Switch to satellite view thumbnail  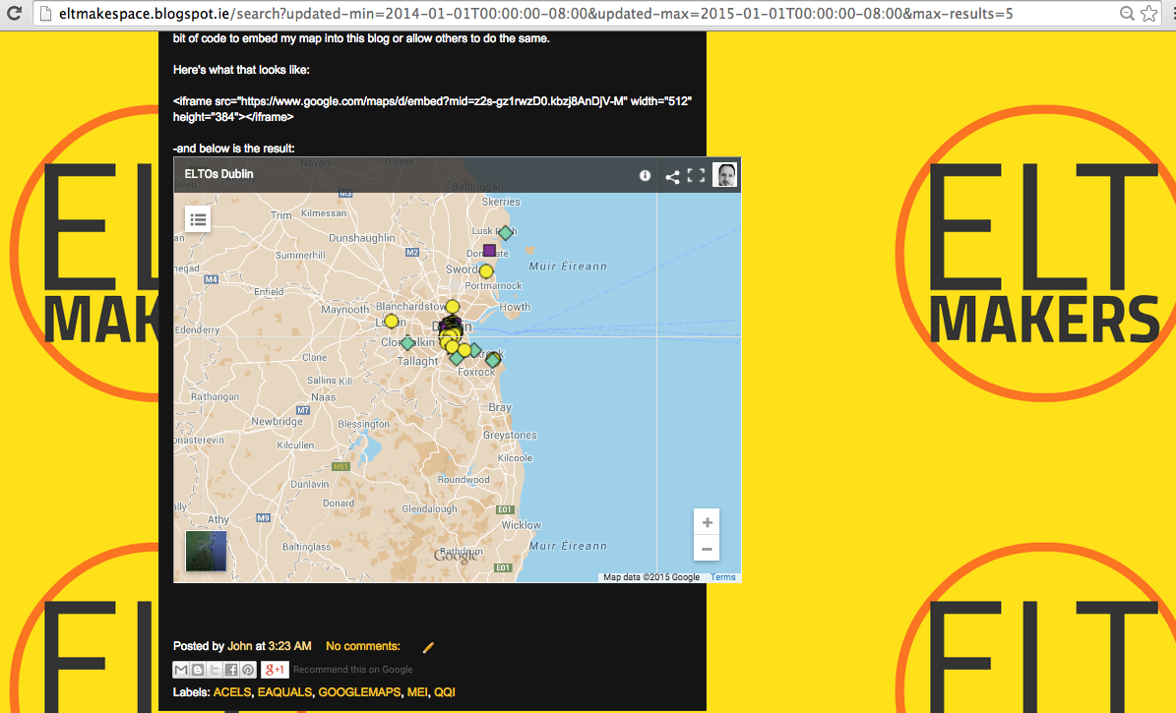coord(206,551)
